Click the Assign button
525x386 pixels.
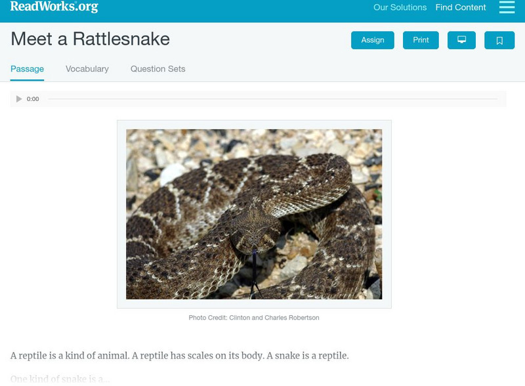pos(372,40)
